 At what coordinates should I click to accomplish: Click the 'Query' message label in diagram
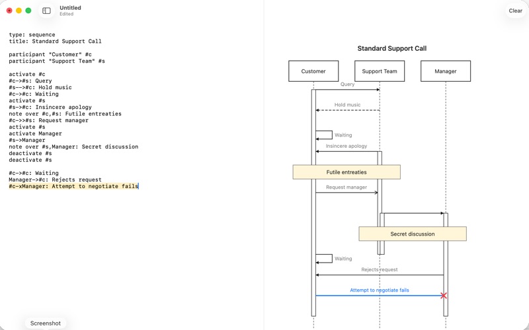[x=348, y=84]
